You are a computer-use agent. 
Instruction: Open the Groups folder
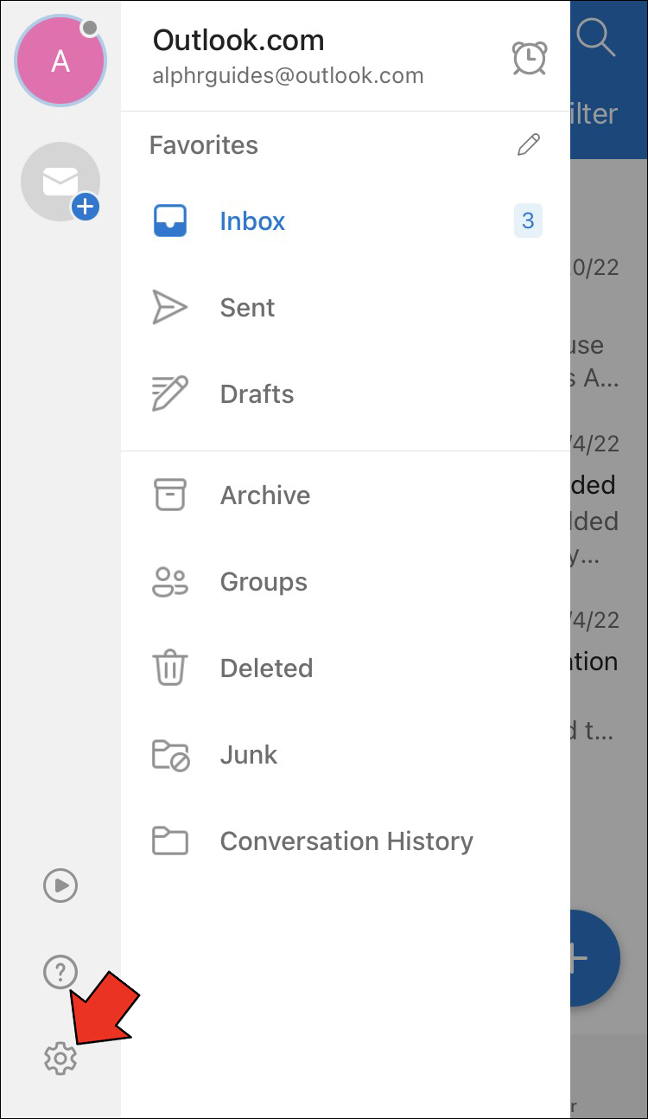click(264, 582)
